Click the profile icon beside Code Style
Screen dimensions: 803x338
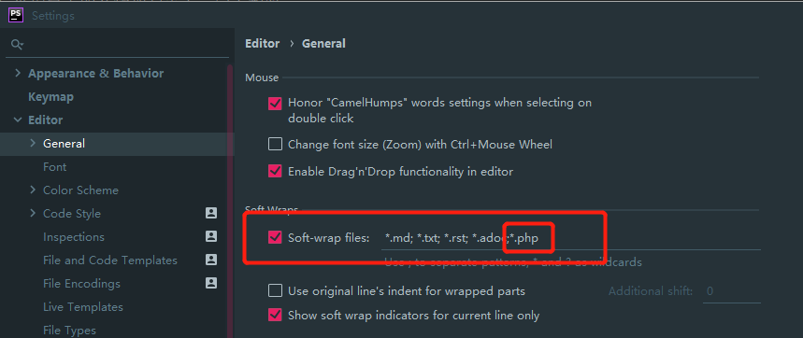pos(211,213)
